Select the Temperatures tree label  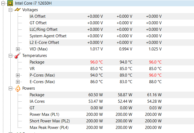[x=35, y=56]
